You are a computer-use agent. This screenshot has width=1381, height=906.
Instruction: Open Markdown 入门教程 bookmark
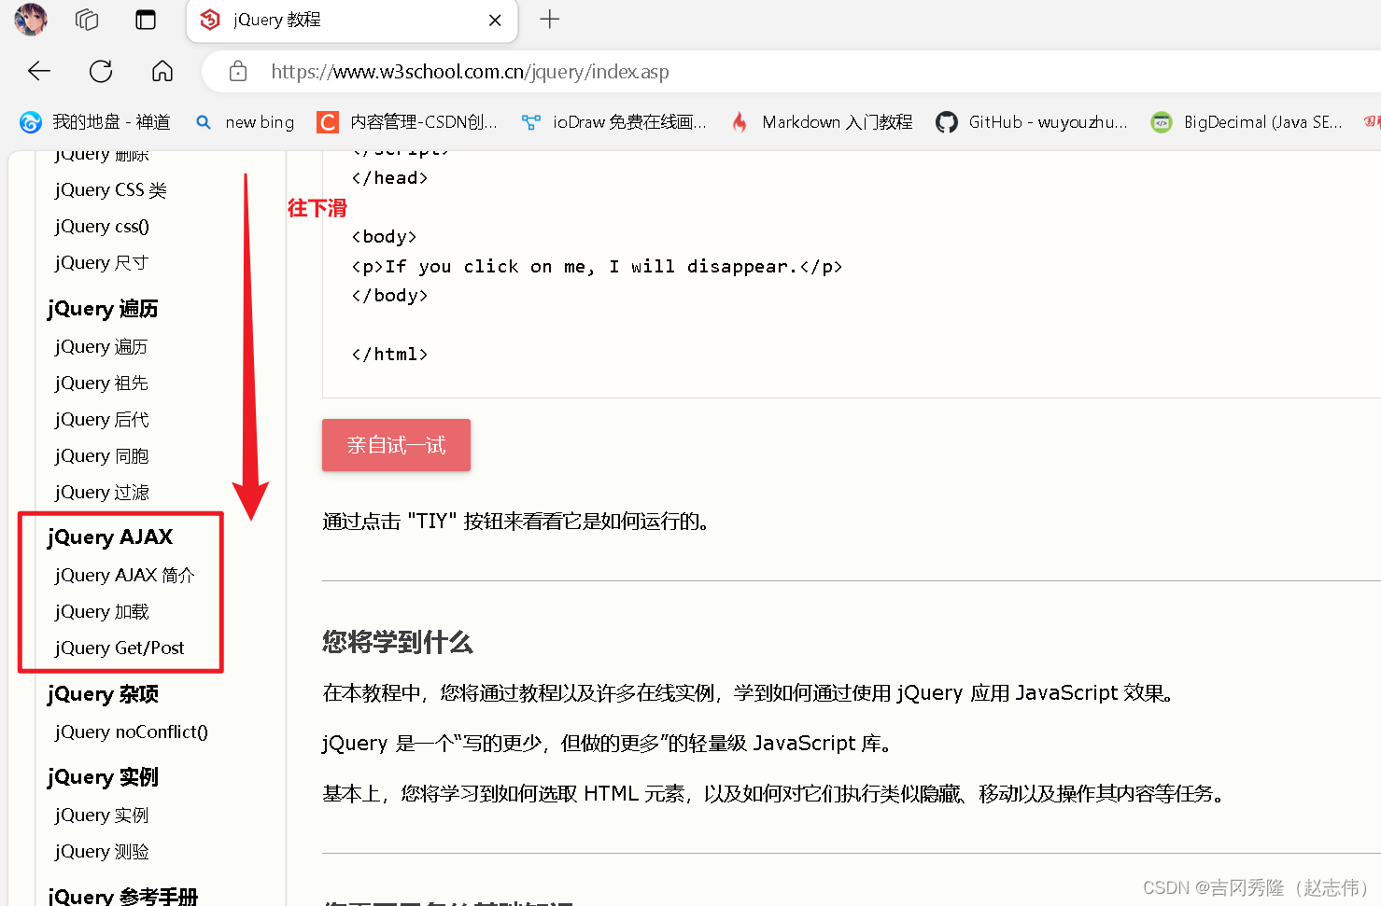click(x=822, y=122)
